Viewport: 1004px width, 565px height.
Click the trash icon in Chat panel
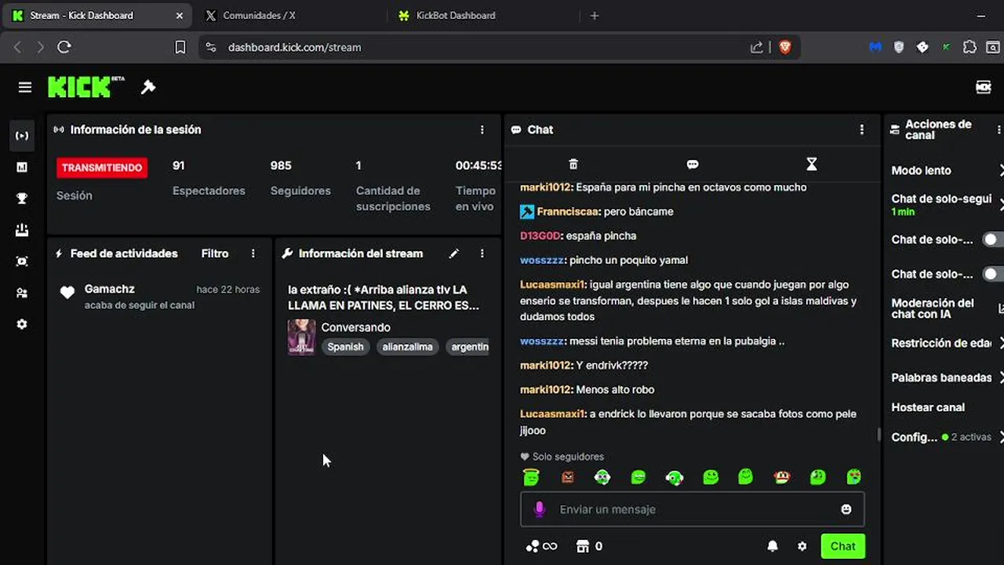[573, 164]
